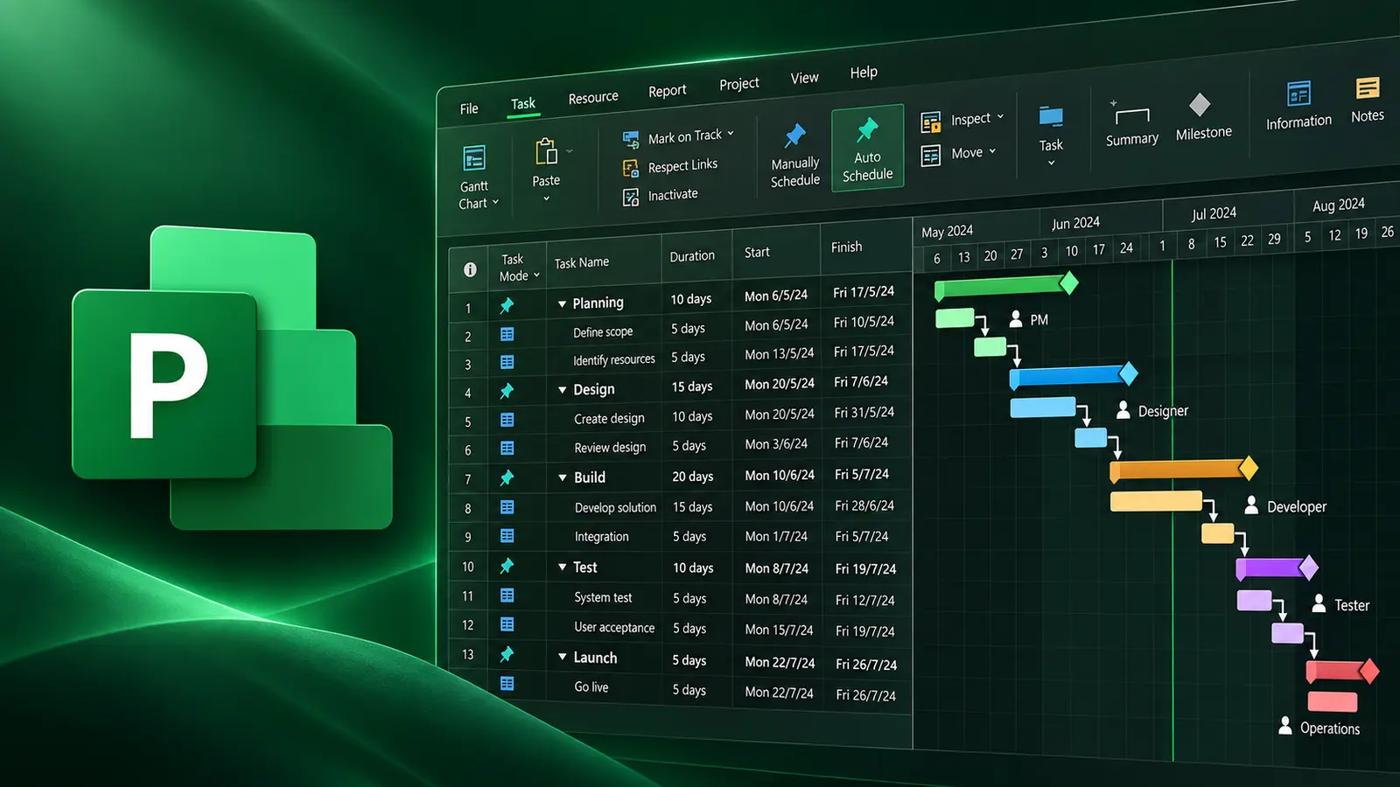Switch to the Report tab

[x=667, y=91]
